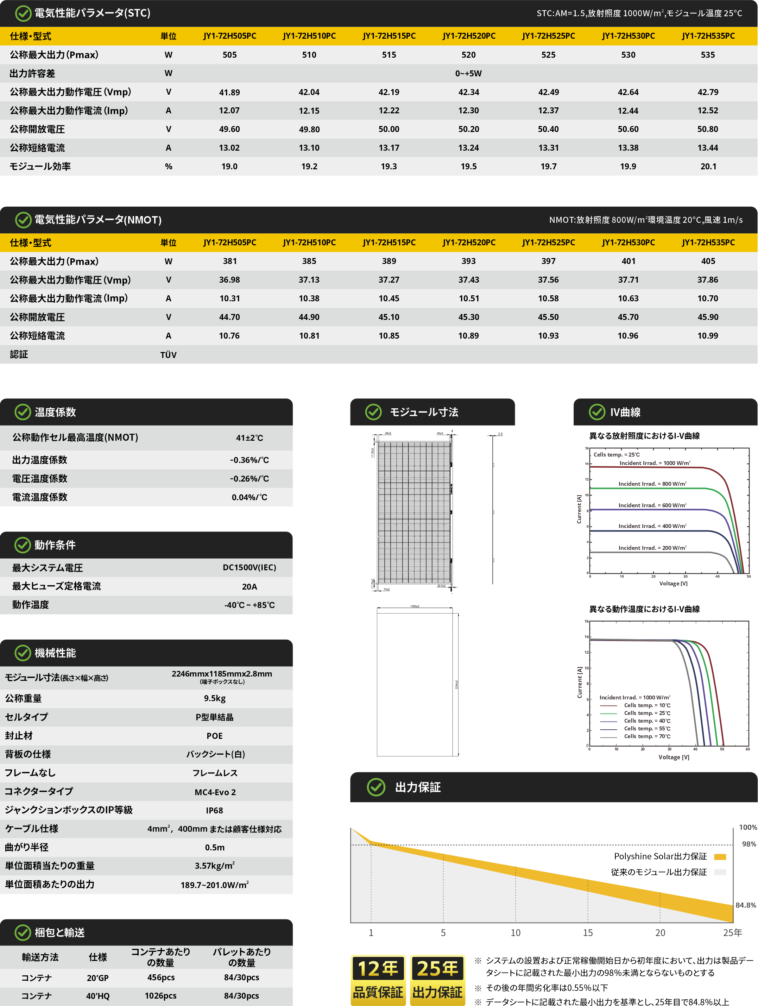Click the NMOT Pmax value 381
This screenshot has width=758, height=1006.
click(x=230, y=261)
